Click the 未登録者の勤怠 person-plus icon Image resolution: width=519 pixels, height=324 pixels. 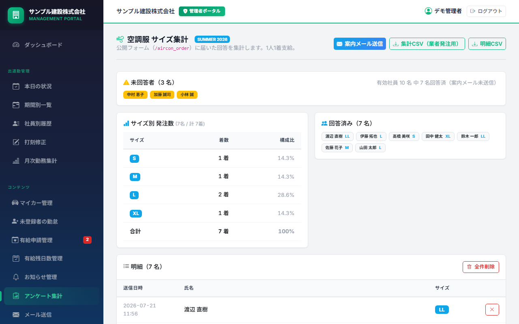click(15, 222)
